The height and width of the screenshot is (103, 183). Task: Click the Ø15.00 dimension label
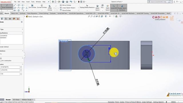click(x=106, y=31)
